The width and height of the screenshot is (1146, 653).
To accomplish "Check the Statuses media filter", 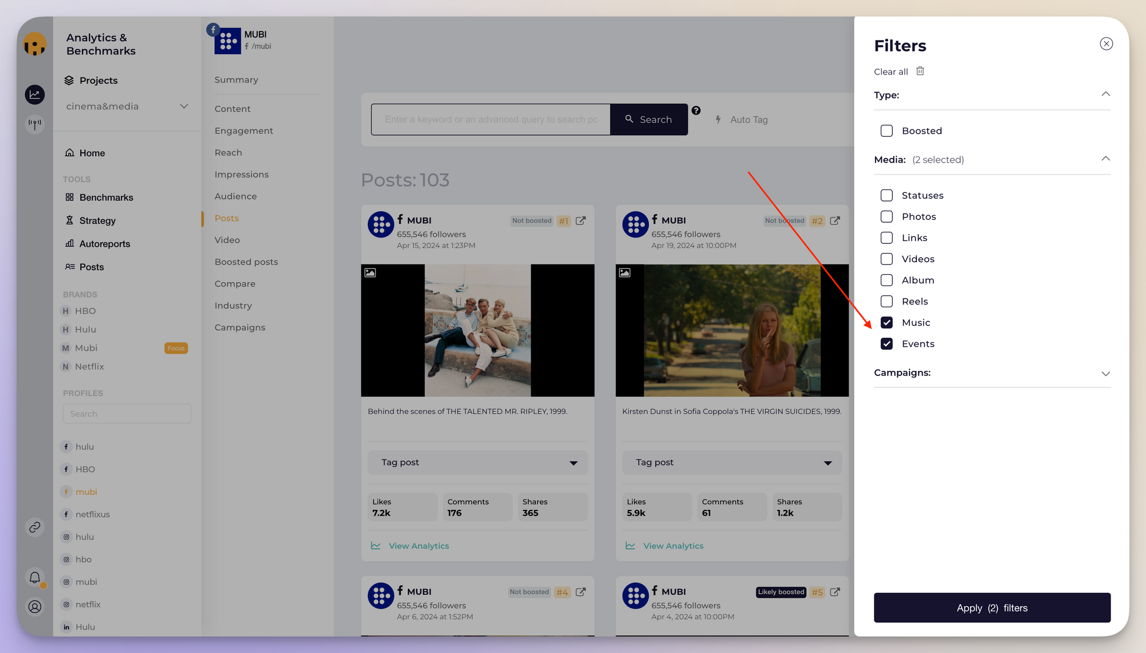I will [x=886, y=196].
